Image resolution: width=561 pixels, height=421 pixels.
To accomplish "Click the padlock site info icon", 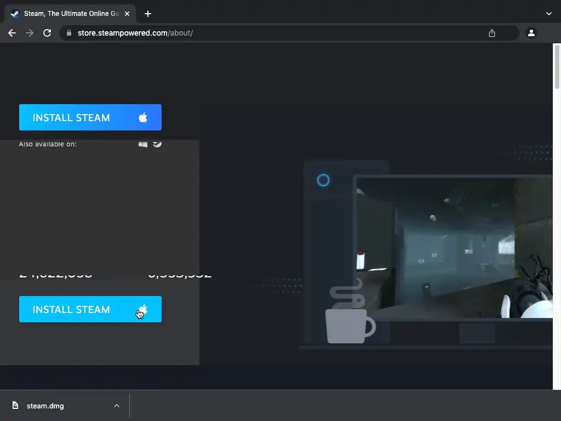I will tap(69, 33).
